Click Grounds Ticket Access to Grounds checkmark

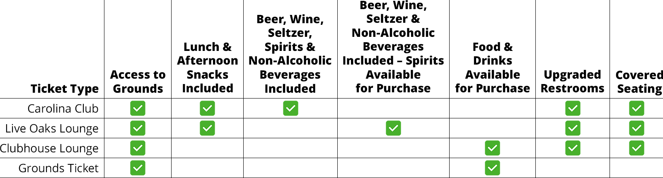tap(138, 168)
